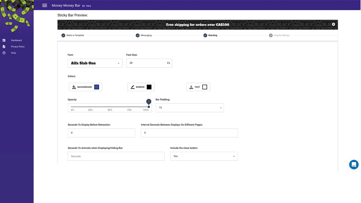The image size is (361, 203).
Task: Click the Bar Padding field showing 15
Action: 190,108
